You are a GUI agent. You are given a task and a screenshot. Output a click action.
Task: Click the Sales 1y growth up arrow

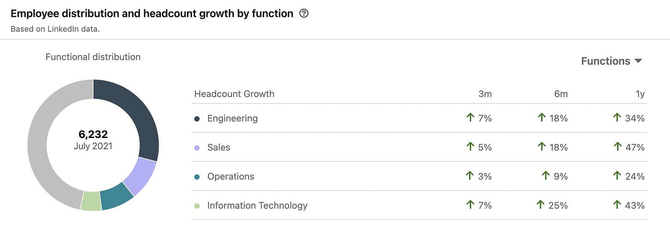coord(617,147)
